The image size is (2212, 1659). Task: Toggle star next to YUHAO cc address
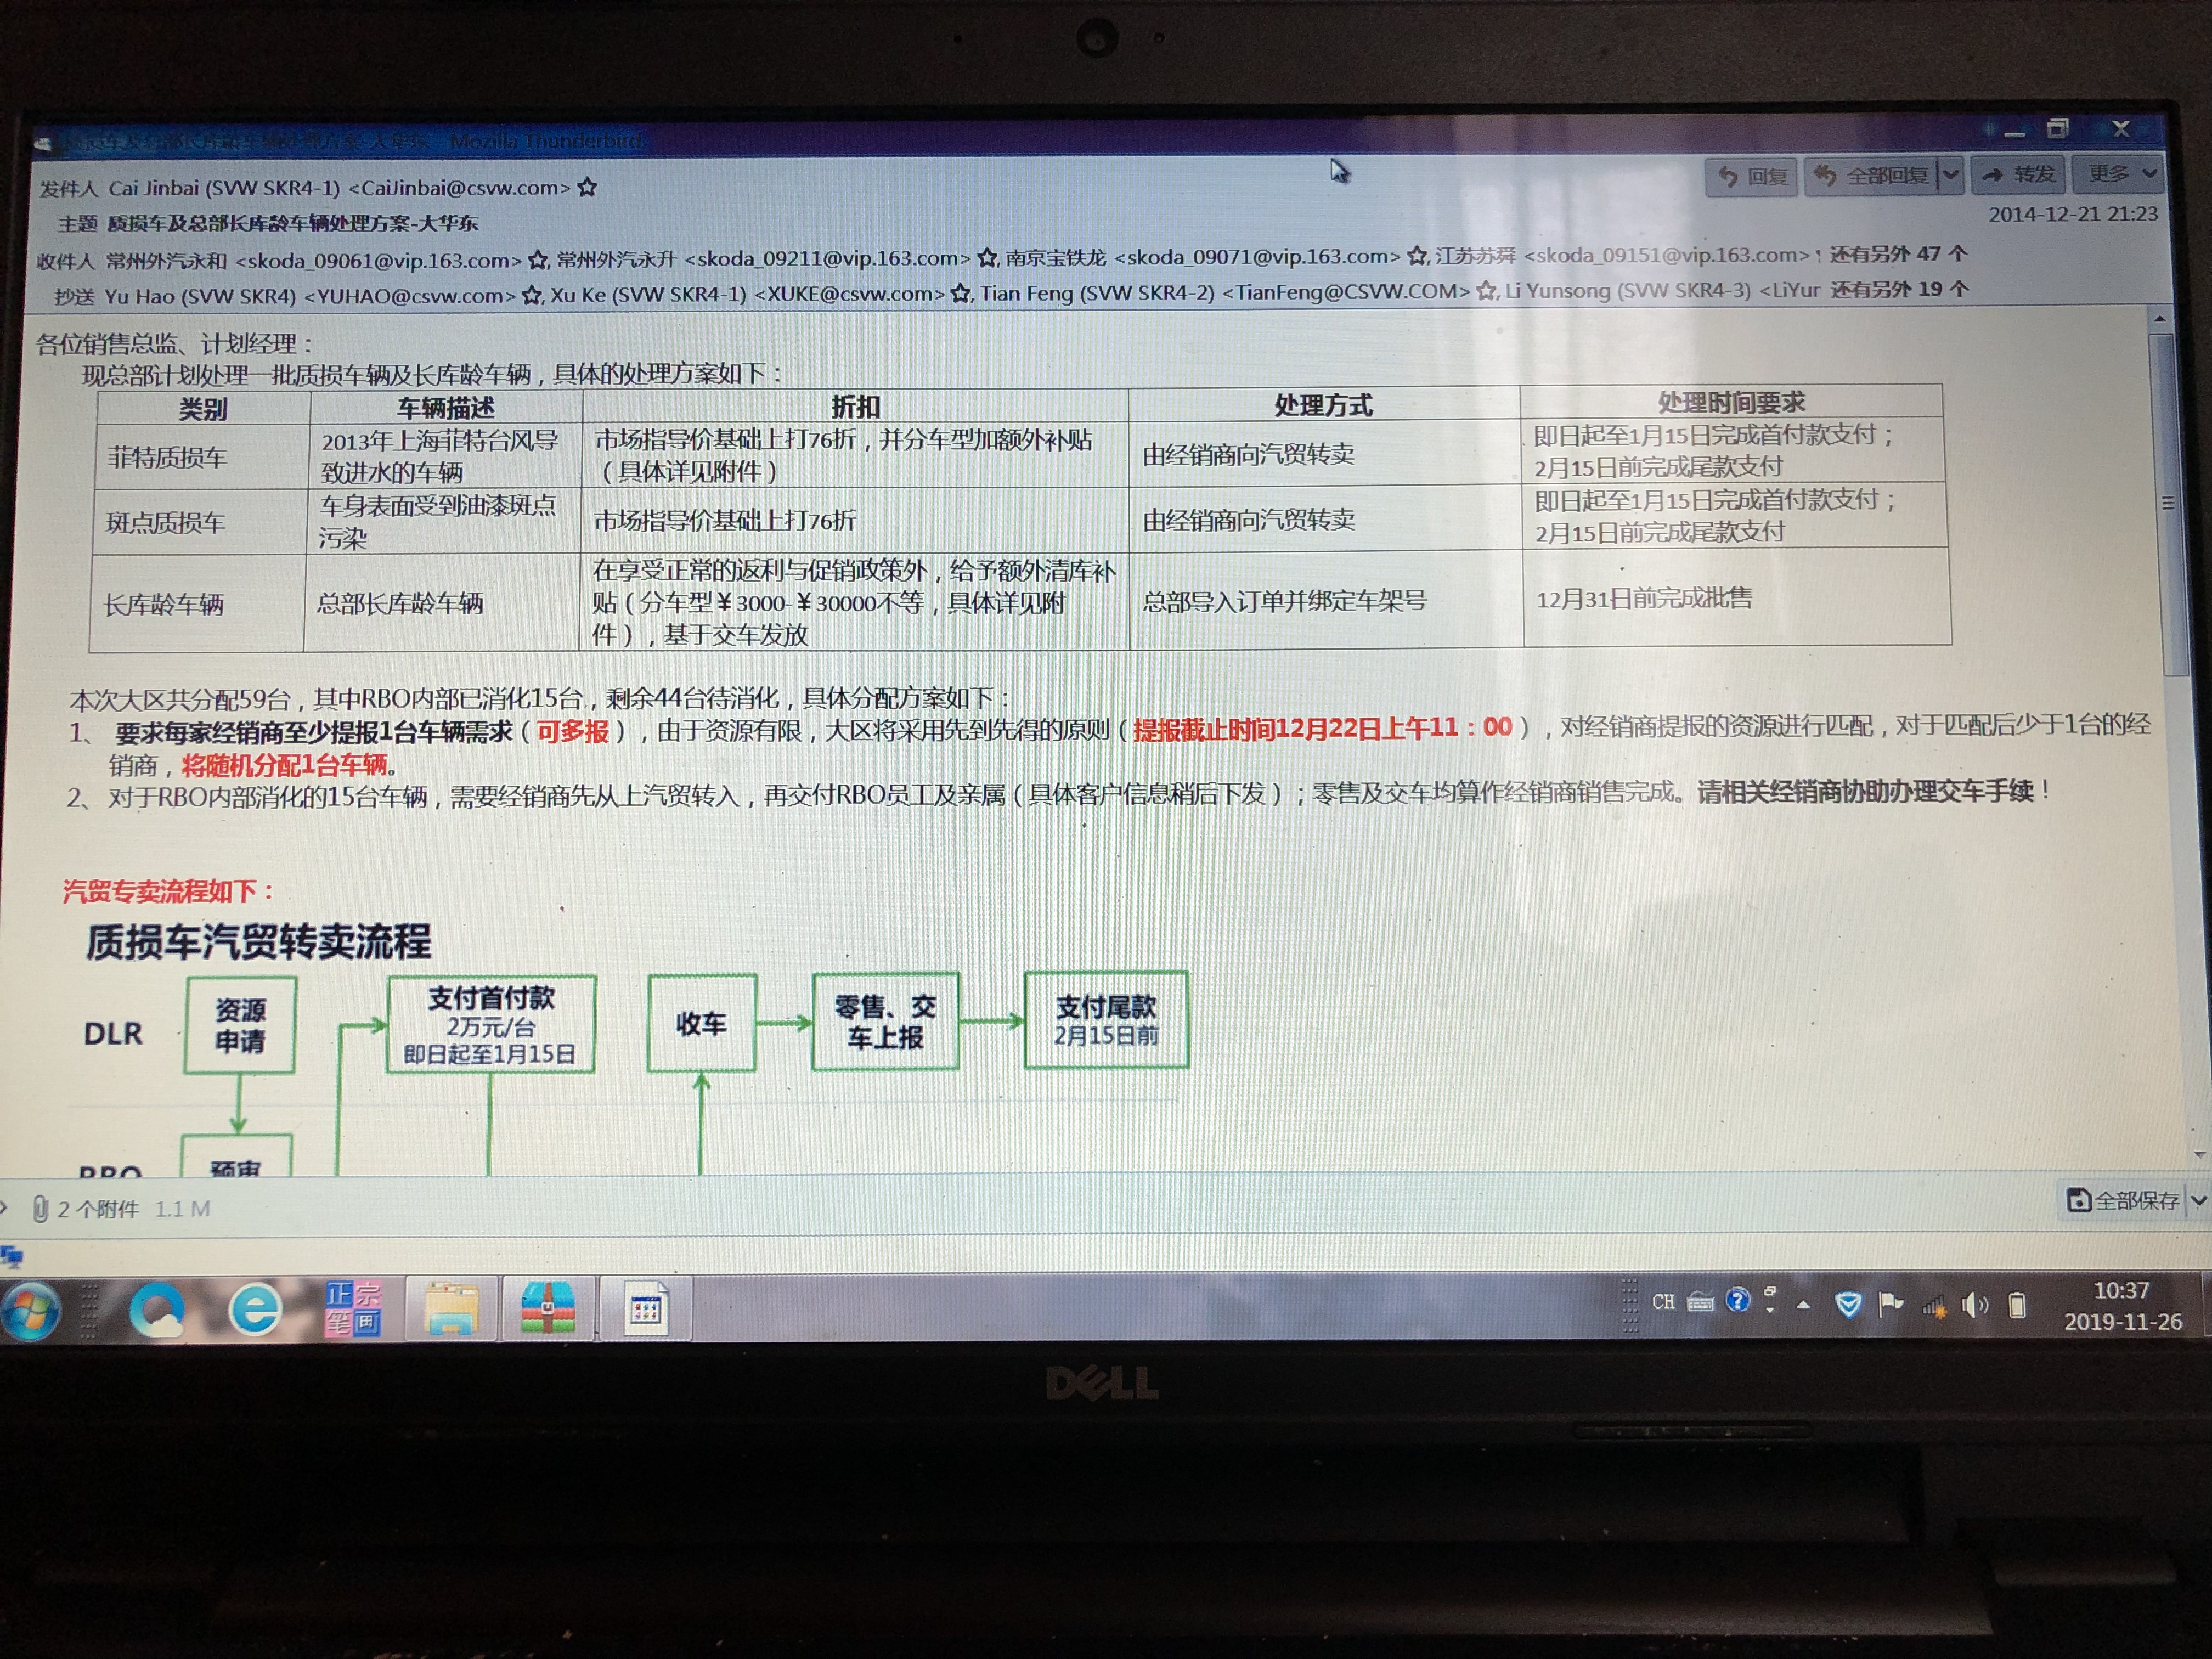point(532,295)
